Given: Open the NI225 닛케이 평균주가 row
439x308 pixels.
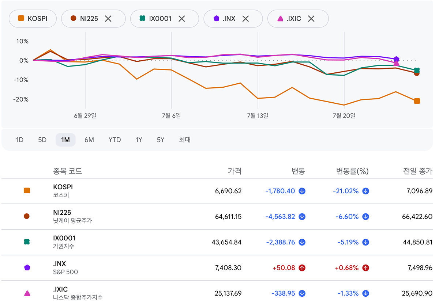Looking at the screenshot, I should (x=217, y=217).
